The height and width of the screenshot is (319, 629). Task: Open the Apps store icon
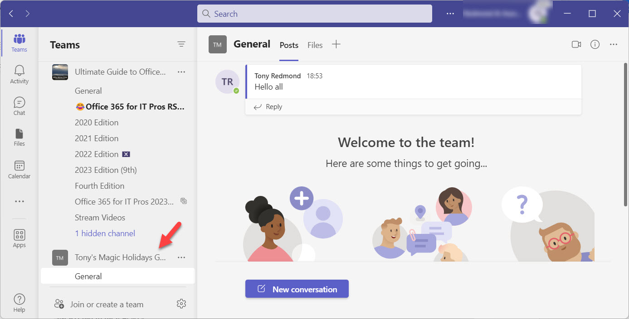pos(19,238)
